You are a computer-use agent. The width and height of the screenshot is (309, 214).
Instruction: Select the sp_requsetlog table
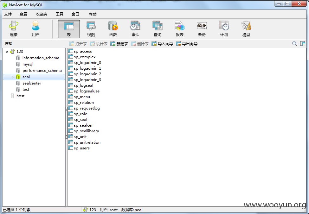(x=87, y=108)
